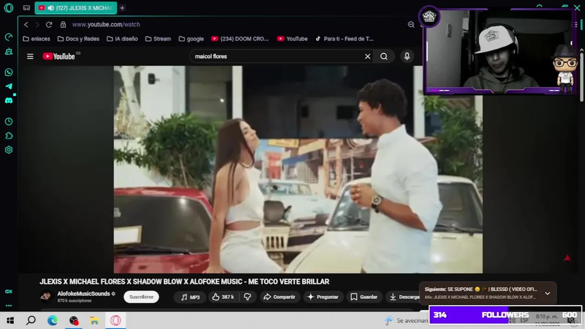Go to YouTube home via logo
Viewport: 585px width, 329px height.
[60, 56]
